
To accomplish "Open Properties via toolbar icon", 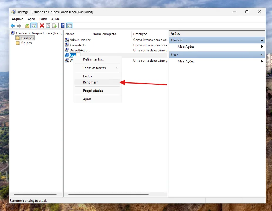I will [48, 26].
